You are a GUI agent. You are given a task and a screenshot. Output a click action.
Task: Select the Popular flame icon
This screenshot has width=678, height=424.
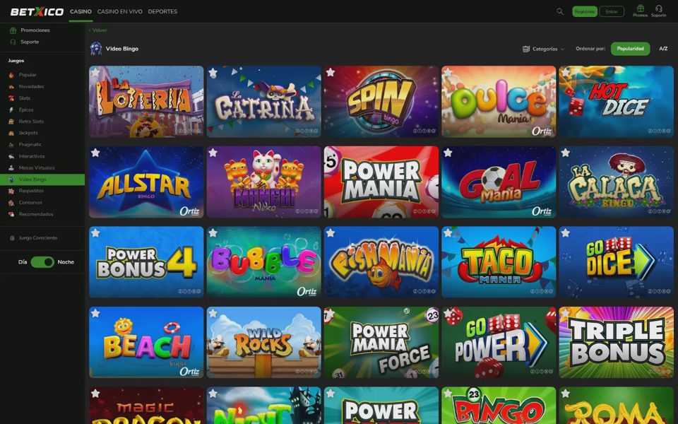[x=11, y=75]
